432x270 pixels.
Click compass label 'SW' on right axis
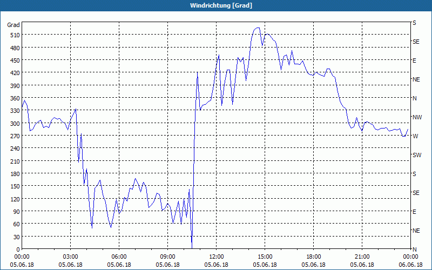(417, 155)
